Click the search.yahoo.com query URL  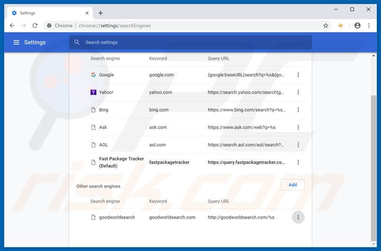(x=245, y=92)
